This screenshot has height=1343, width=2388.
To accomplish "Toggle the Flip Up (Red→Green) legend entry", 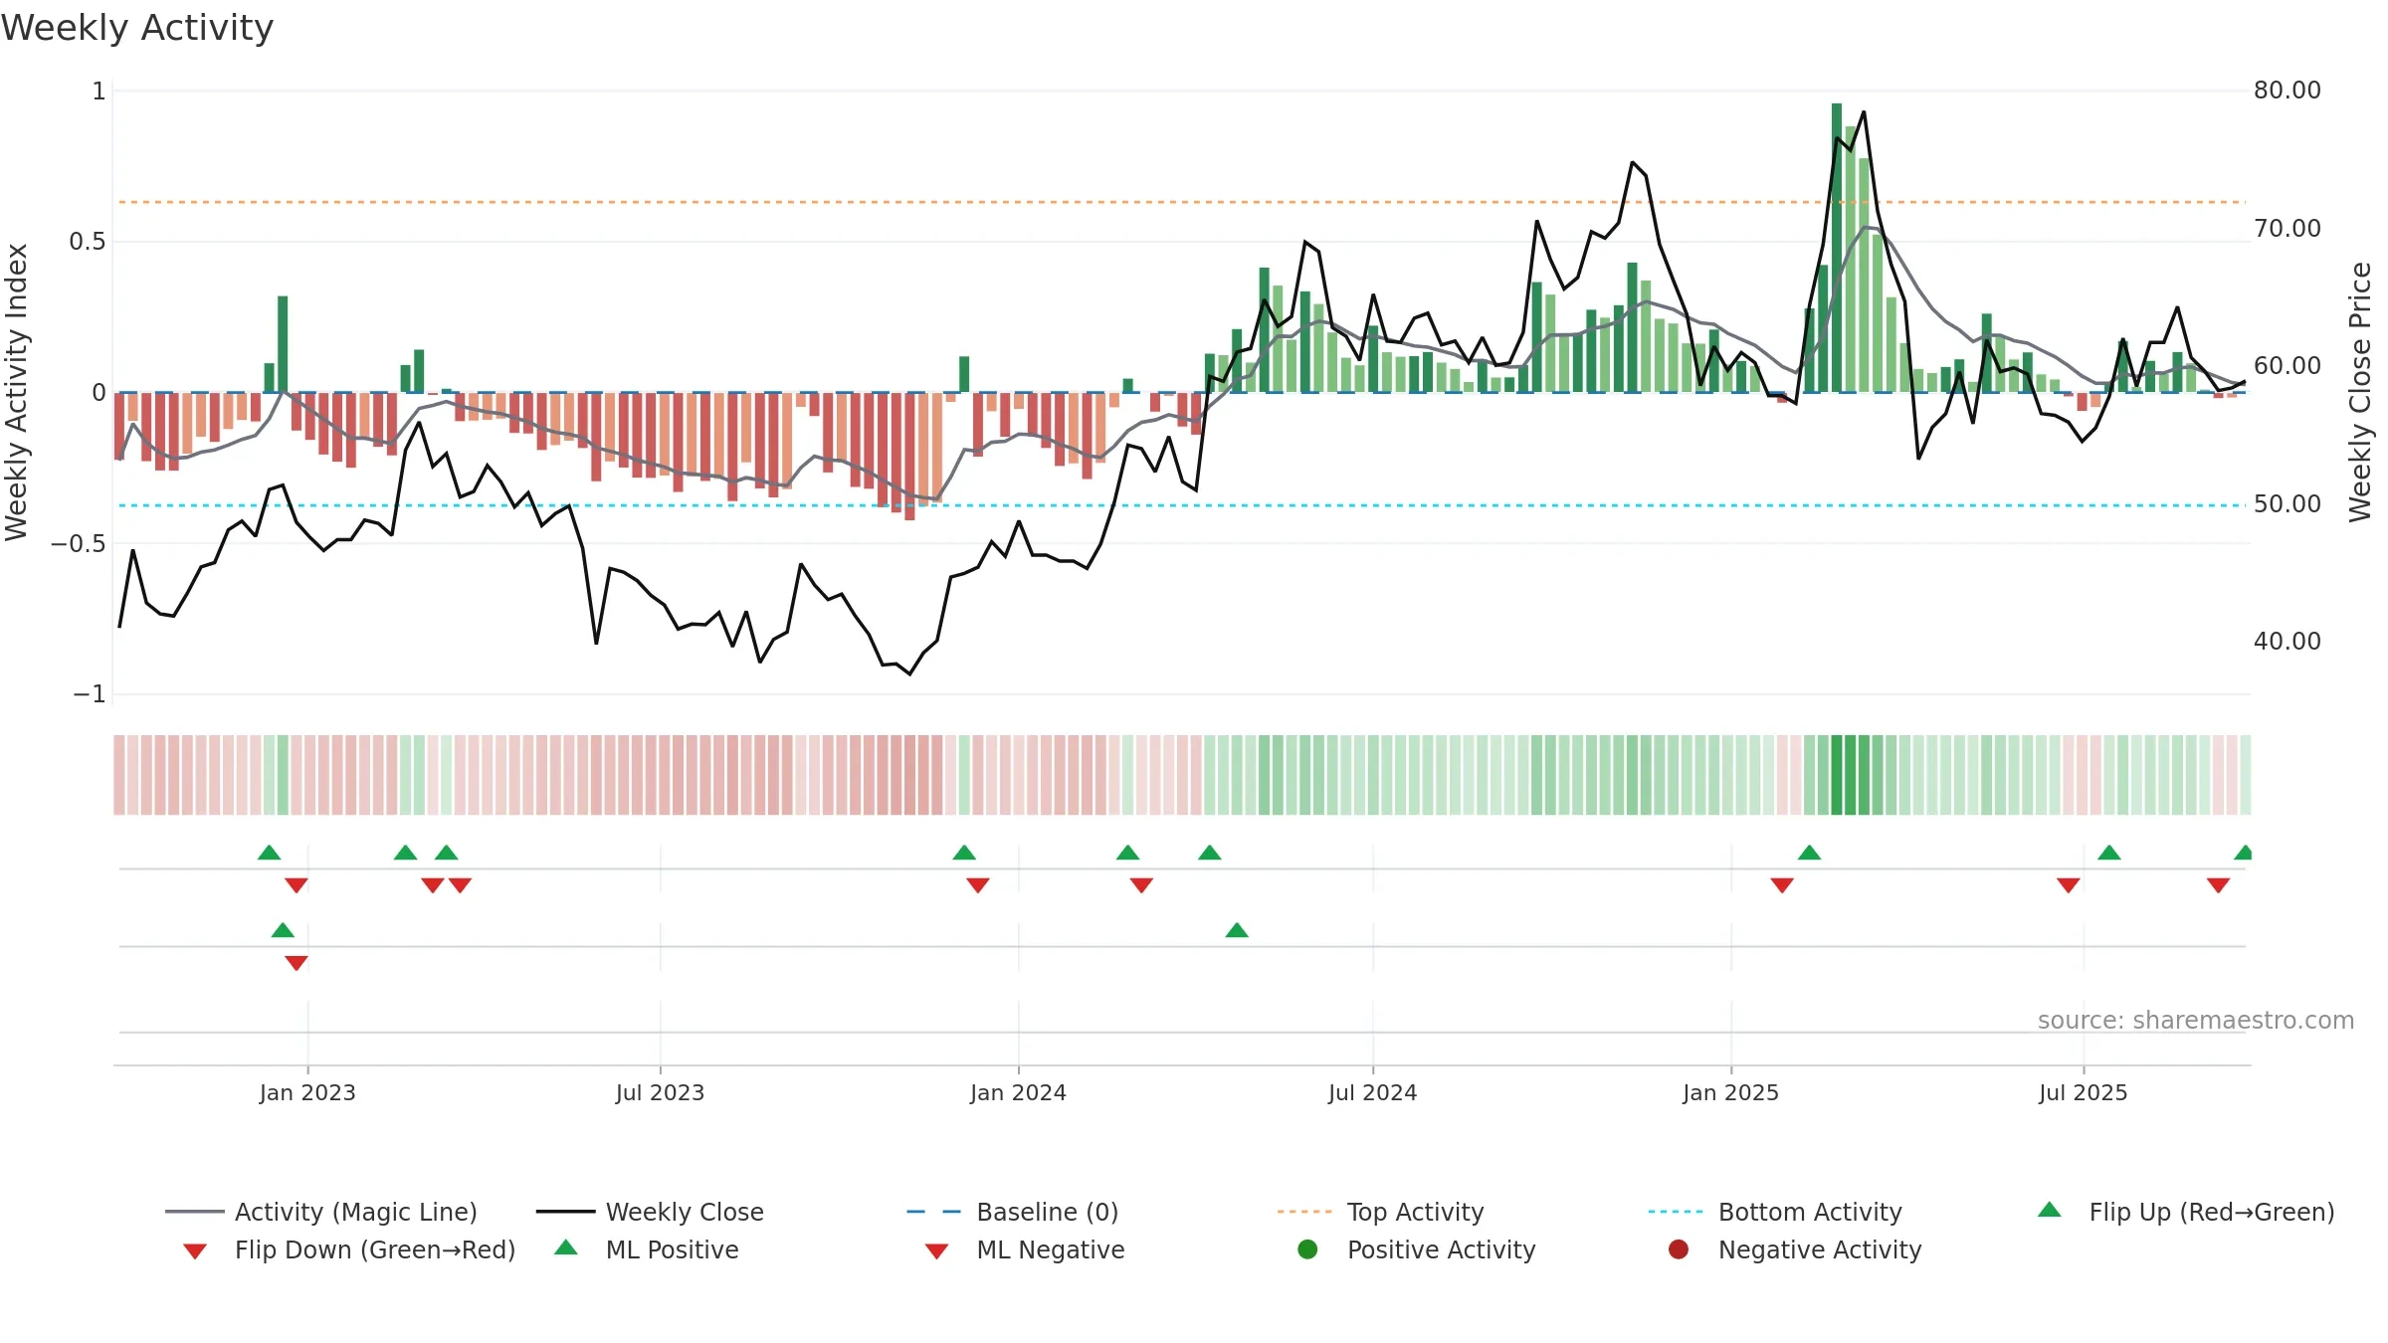I will 2186,1212.
